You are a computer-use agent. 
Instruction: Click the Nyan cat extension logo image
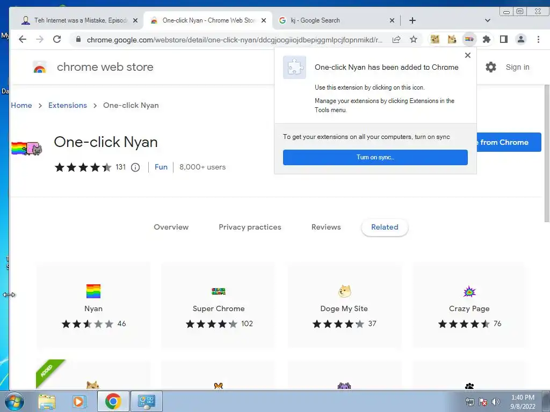tap(27, 149)
